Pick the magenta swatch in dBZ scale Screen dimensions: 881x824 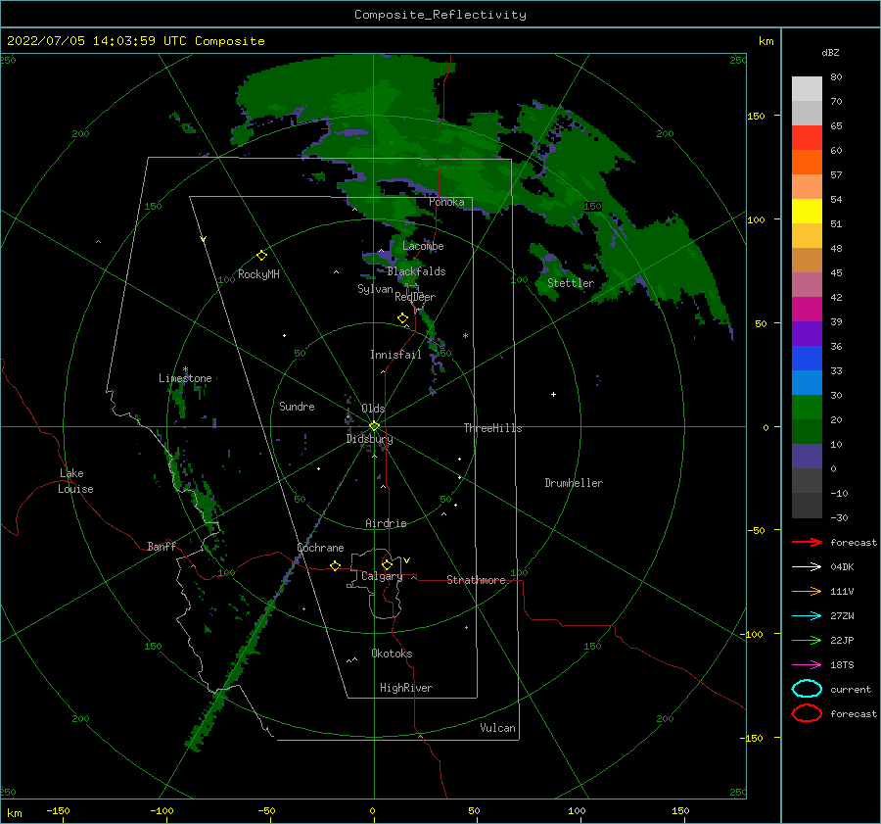(x=807, y=310)
